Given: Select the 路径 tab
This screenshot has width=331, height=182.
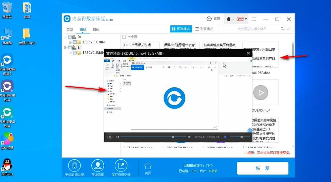Looking at the screenshot, I should pyautogui.click(x=83, y=29).
